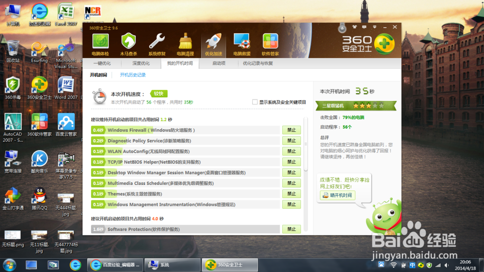The width and height of the screenshot is (484, 272).
Task: Open 电脑救援 lifebuoy monitor icon
Action: (242, 45)
